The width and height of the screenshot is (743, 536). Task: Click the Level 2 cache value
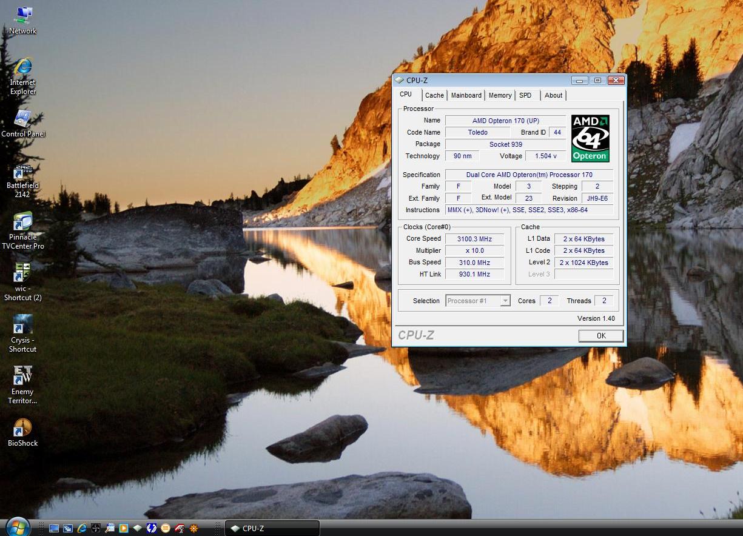tap(583, 263)
